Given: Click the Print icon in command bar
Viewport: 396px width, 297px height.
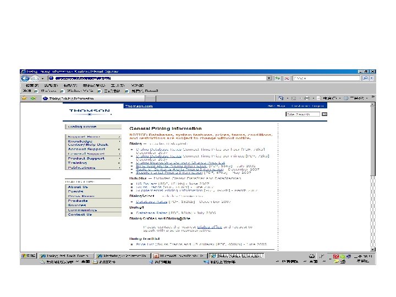Looking at the screenshot, I should point(307,98).
